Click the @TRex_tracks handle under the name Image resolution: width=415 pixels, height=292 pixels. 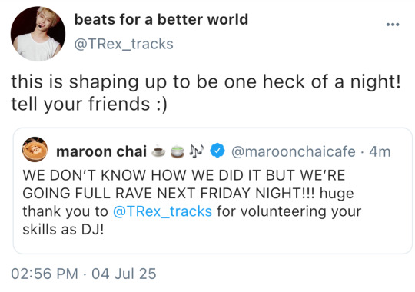click(x=124, y=44)
